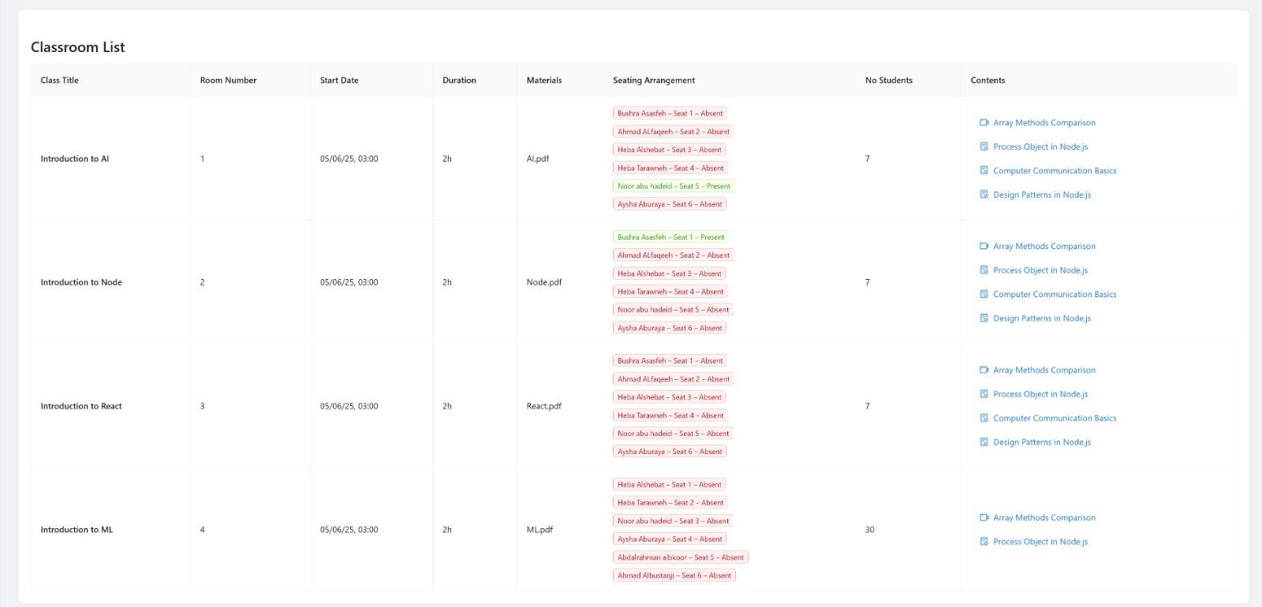Click the Introduction to ML class title

pyautogui.click(x=77, y=530)
